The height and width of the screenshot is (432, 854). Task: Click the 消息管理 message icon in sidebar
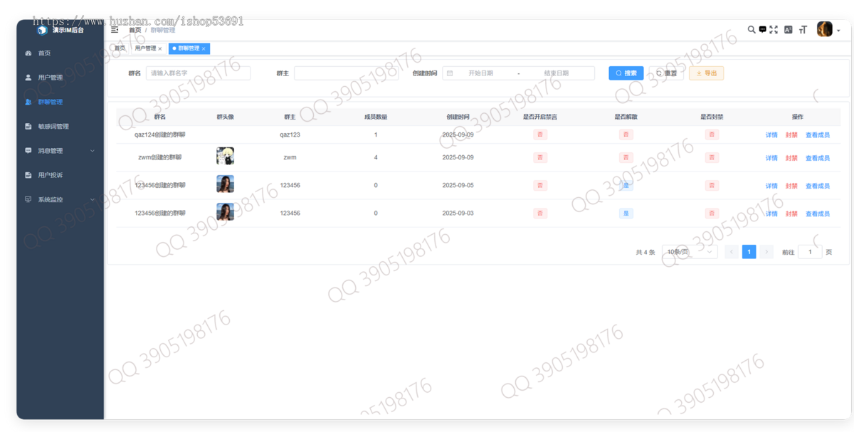pos(28,151)
